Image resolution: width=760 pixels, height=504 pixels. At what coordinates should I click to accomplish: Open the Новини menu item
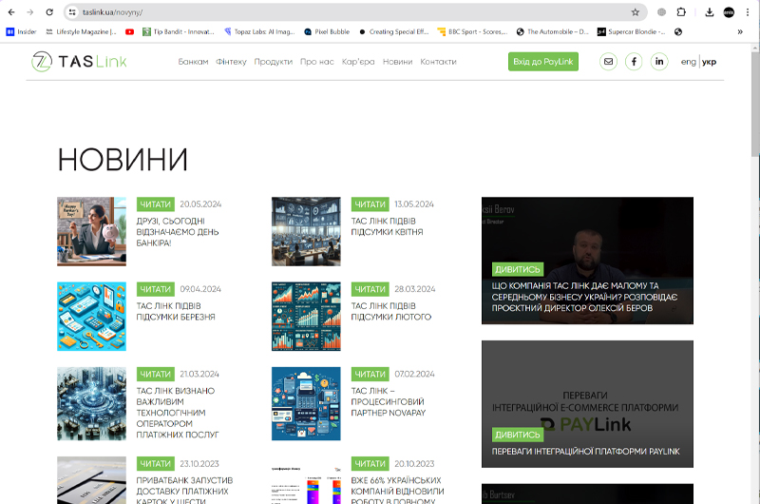(x=397, y=62)
